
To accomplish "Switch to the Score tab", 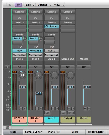I will click(75, 132).
